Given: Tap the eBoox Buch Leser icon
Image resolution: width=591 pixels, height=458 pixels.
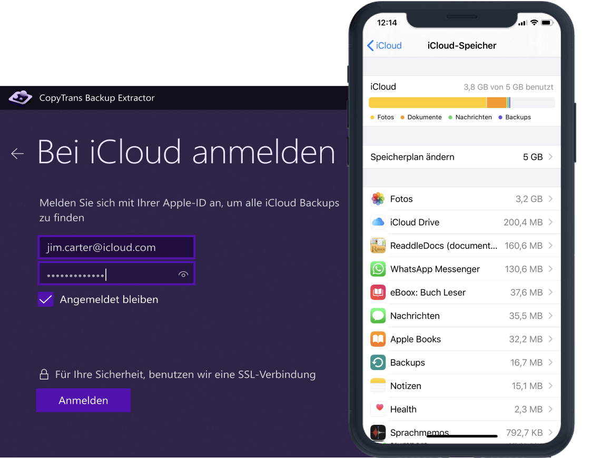Looking at the screenshot, I should click(378, 293).
